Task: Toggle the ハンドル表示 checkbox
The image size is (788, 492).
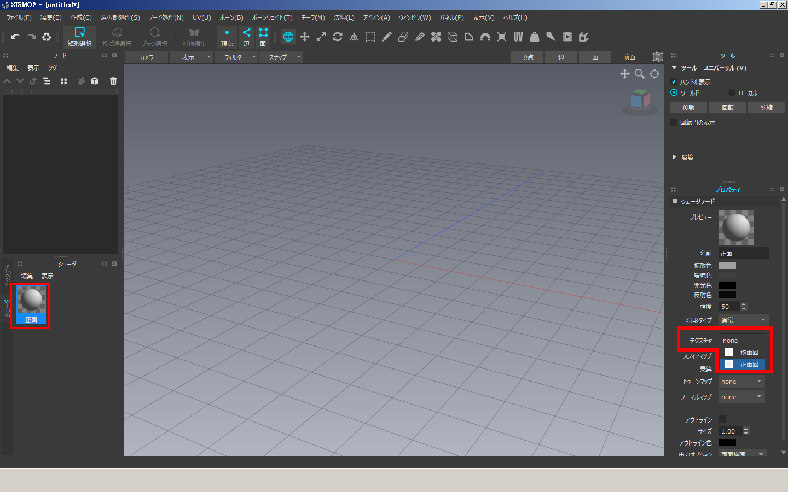Action: point(674,82)
